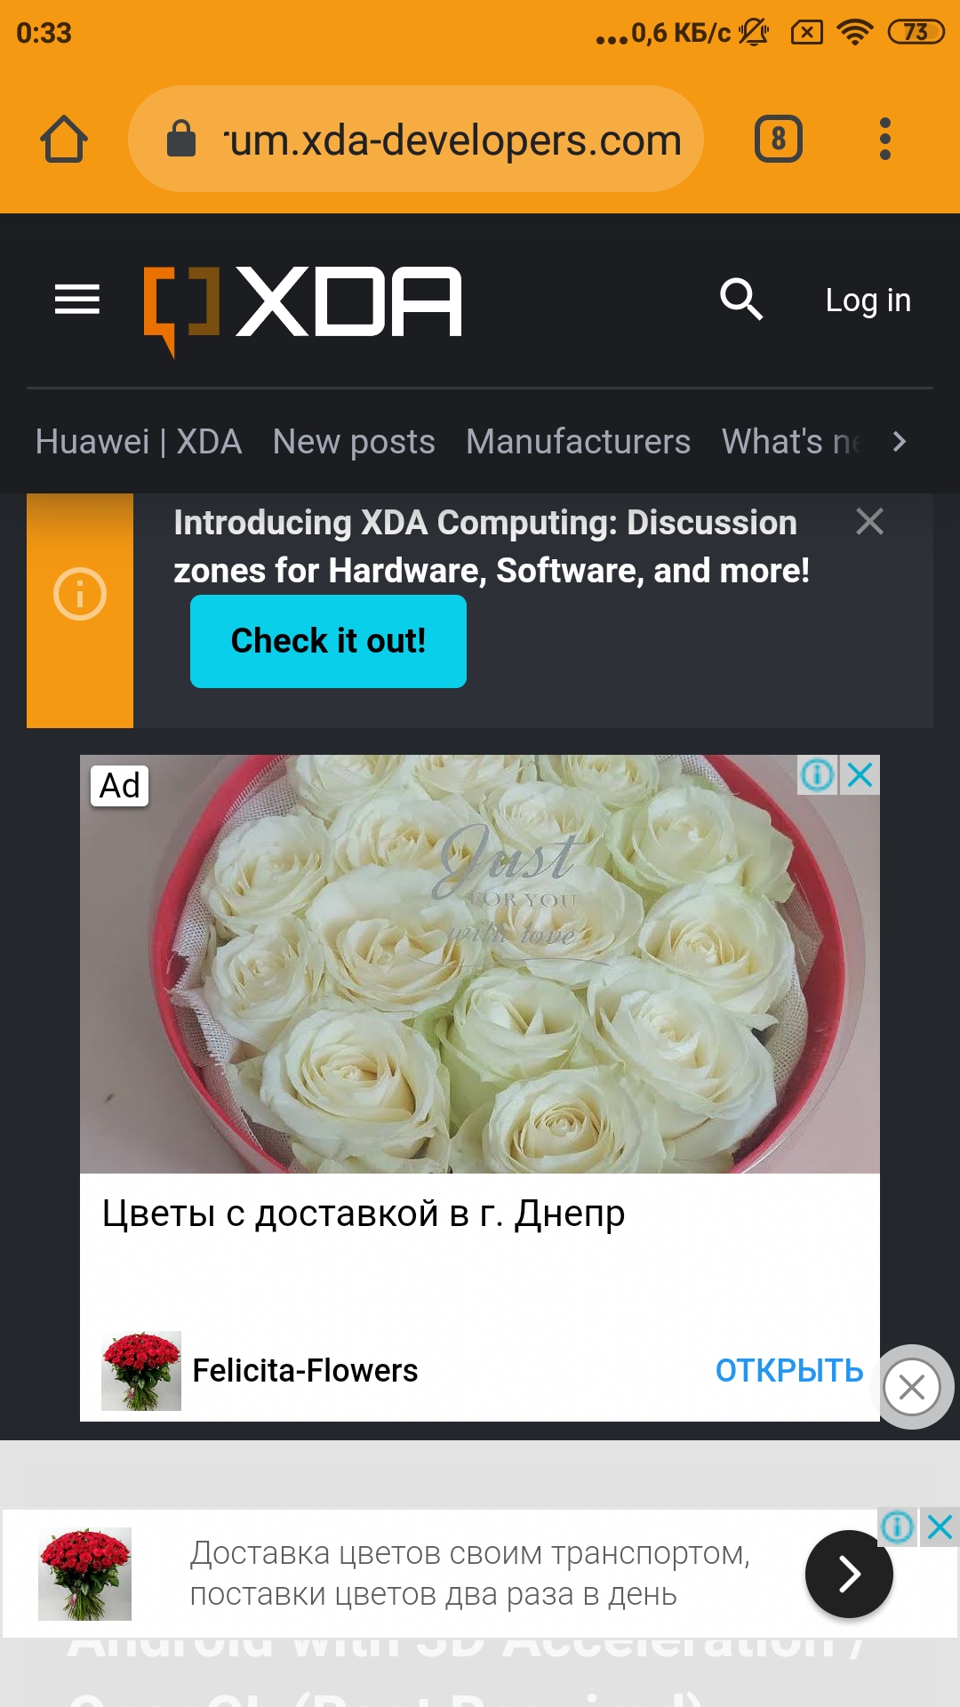Viewport: 960px width, 1707px height.
Task: Open the bottom banner ad arrow button
Action: 849,1574
